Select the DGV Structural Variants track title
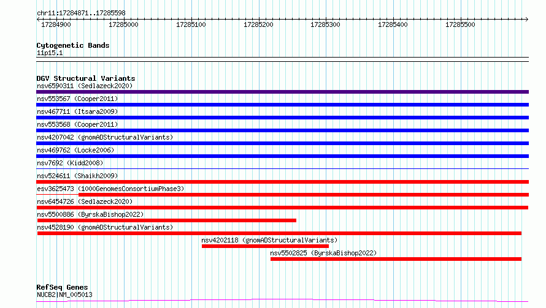Image resolution: width=546 pixels, height=308 pixels. pos(86,78)
